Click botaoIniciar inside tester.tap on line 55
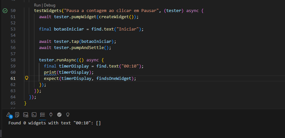The image size is (285, 138). [x=96, y=42]
